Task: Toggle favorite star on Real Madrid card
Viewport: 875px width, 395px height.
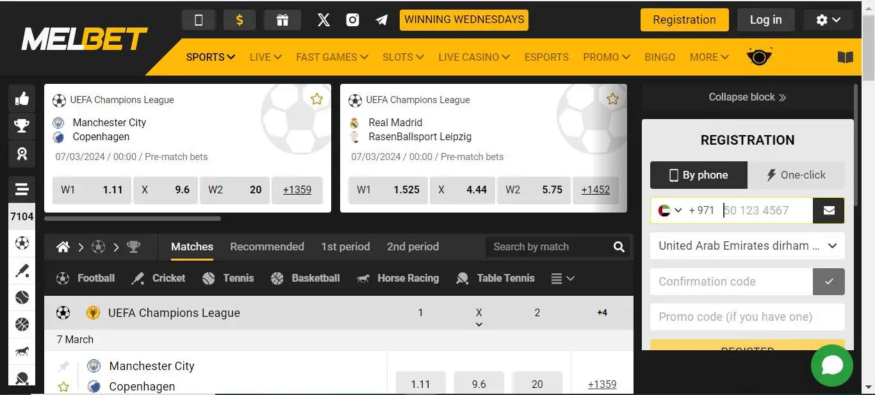Action: pyautogui.click(x=612, y=99)
